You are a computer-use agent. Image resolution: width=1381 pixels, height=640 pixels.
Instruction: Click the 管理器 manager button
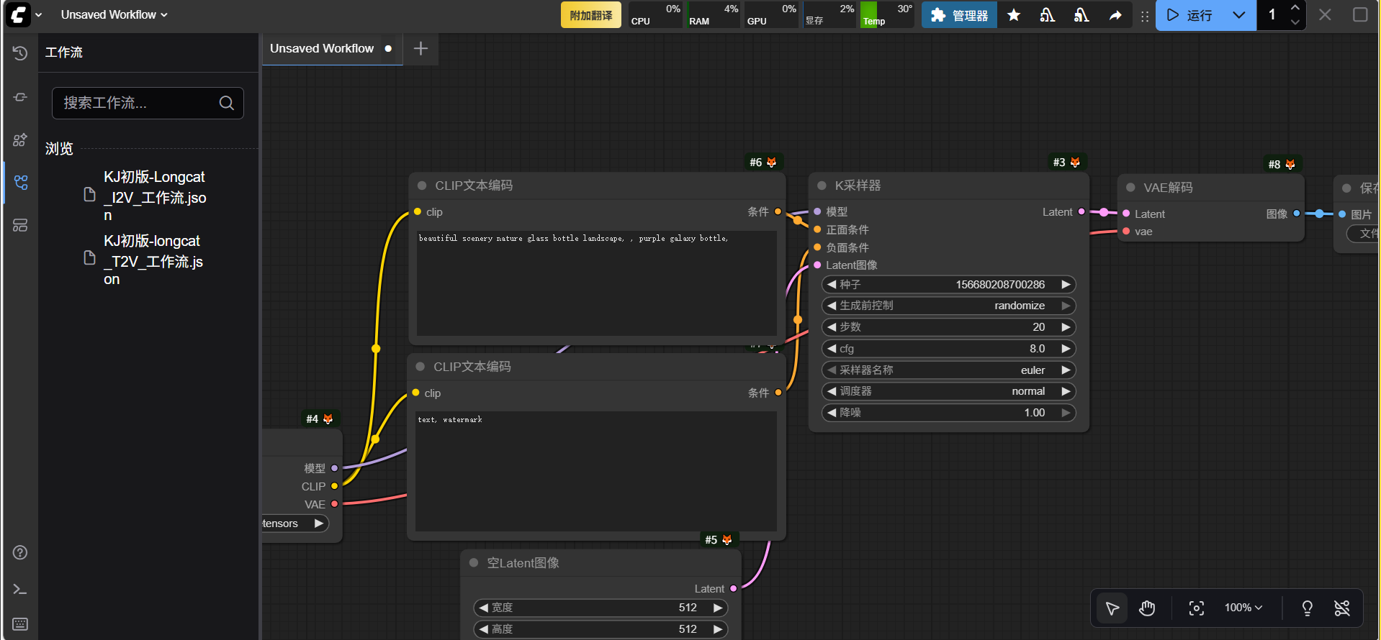point(959,15)
